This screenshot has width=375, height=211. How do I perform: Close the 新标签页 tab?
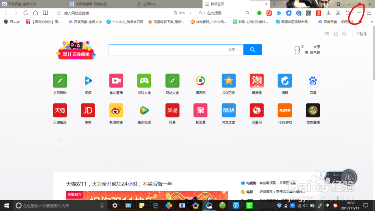(266, 4)
